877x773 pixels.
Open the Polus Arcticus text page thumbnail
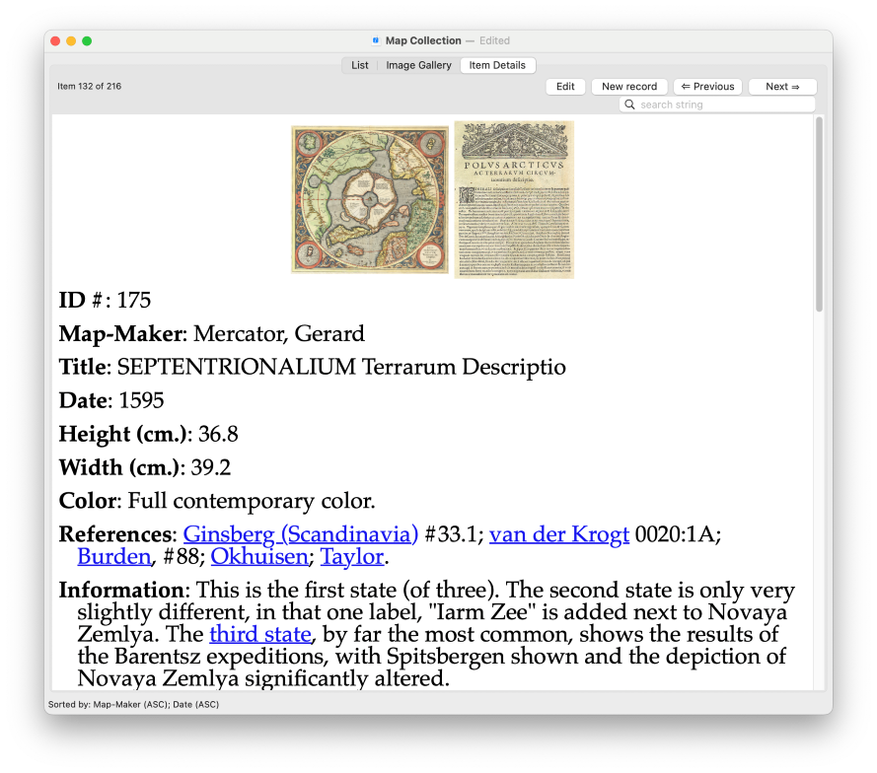tap(514, 199)
